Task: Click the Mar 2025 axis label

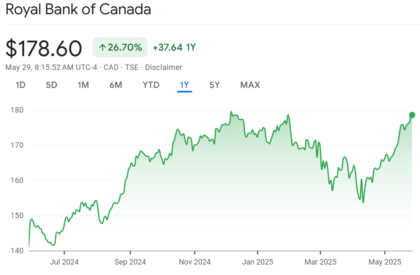Action: [320, 262]
